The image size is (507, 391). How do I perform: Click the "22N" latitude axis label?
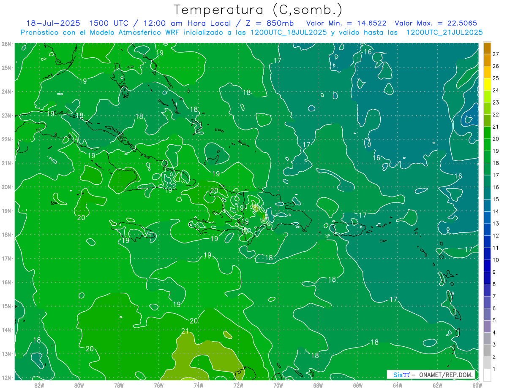pos(6,139)
